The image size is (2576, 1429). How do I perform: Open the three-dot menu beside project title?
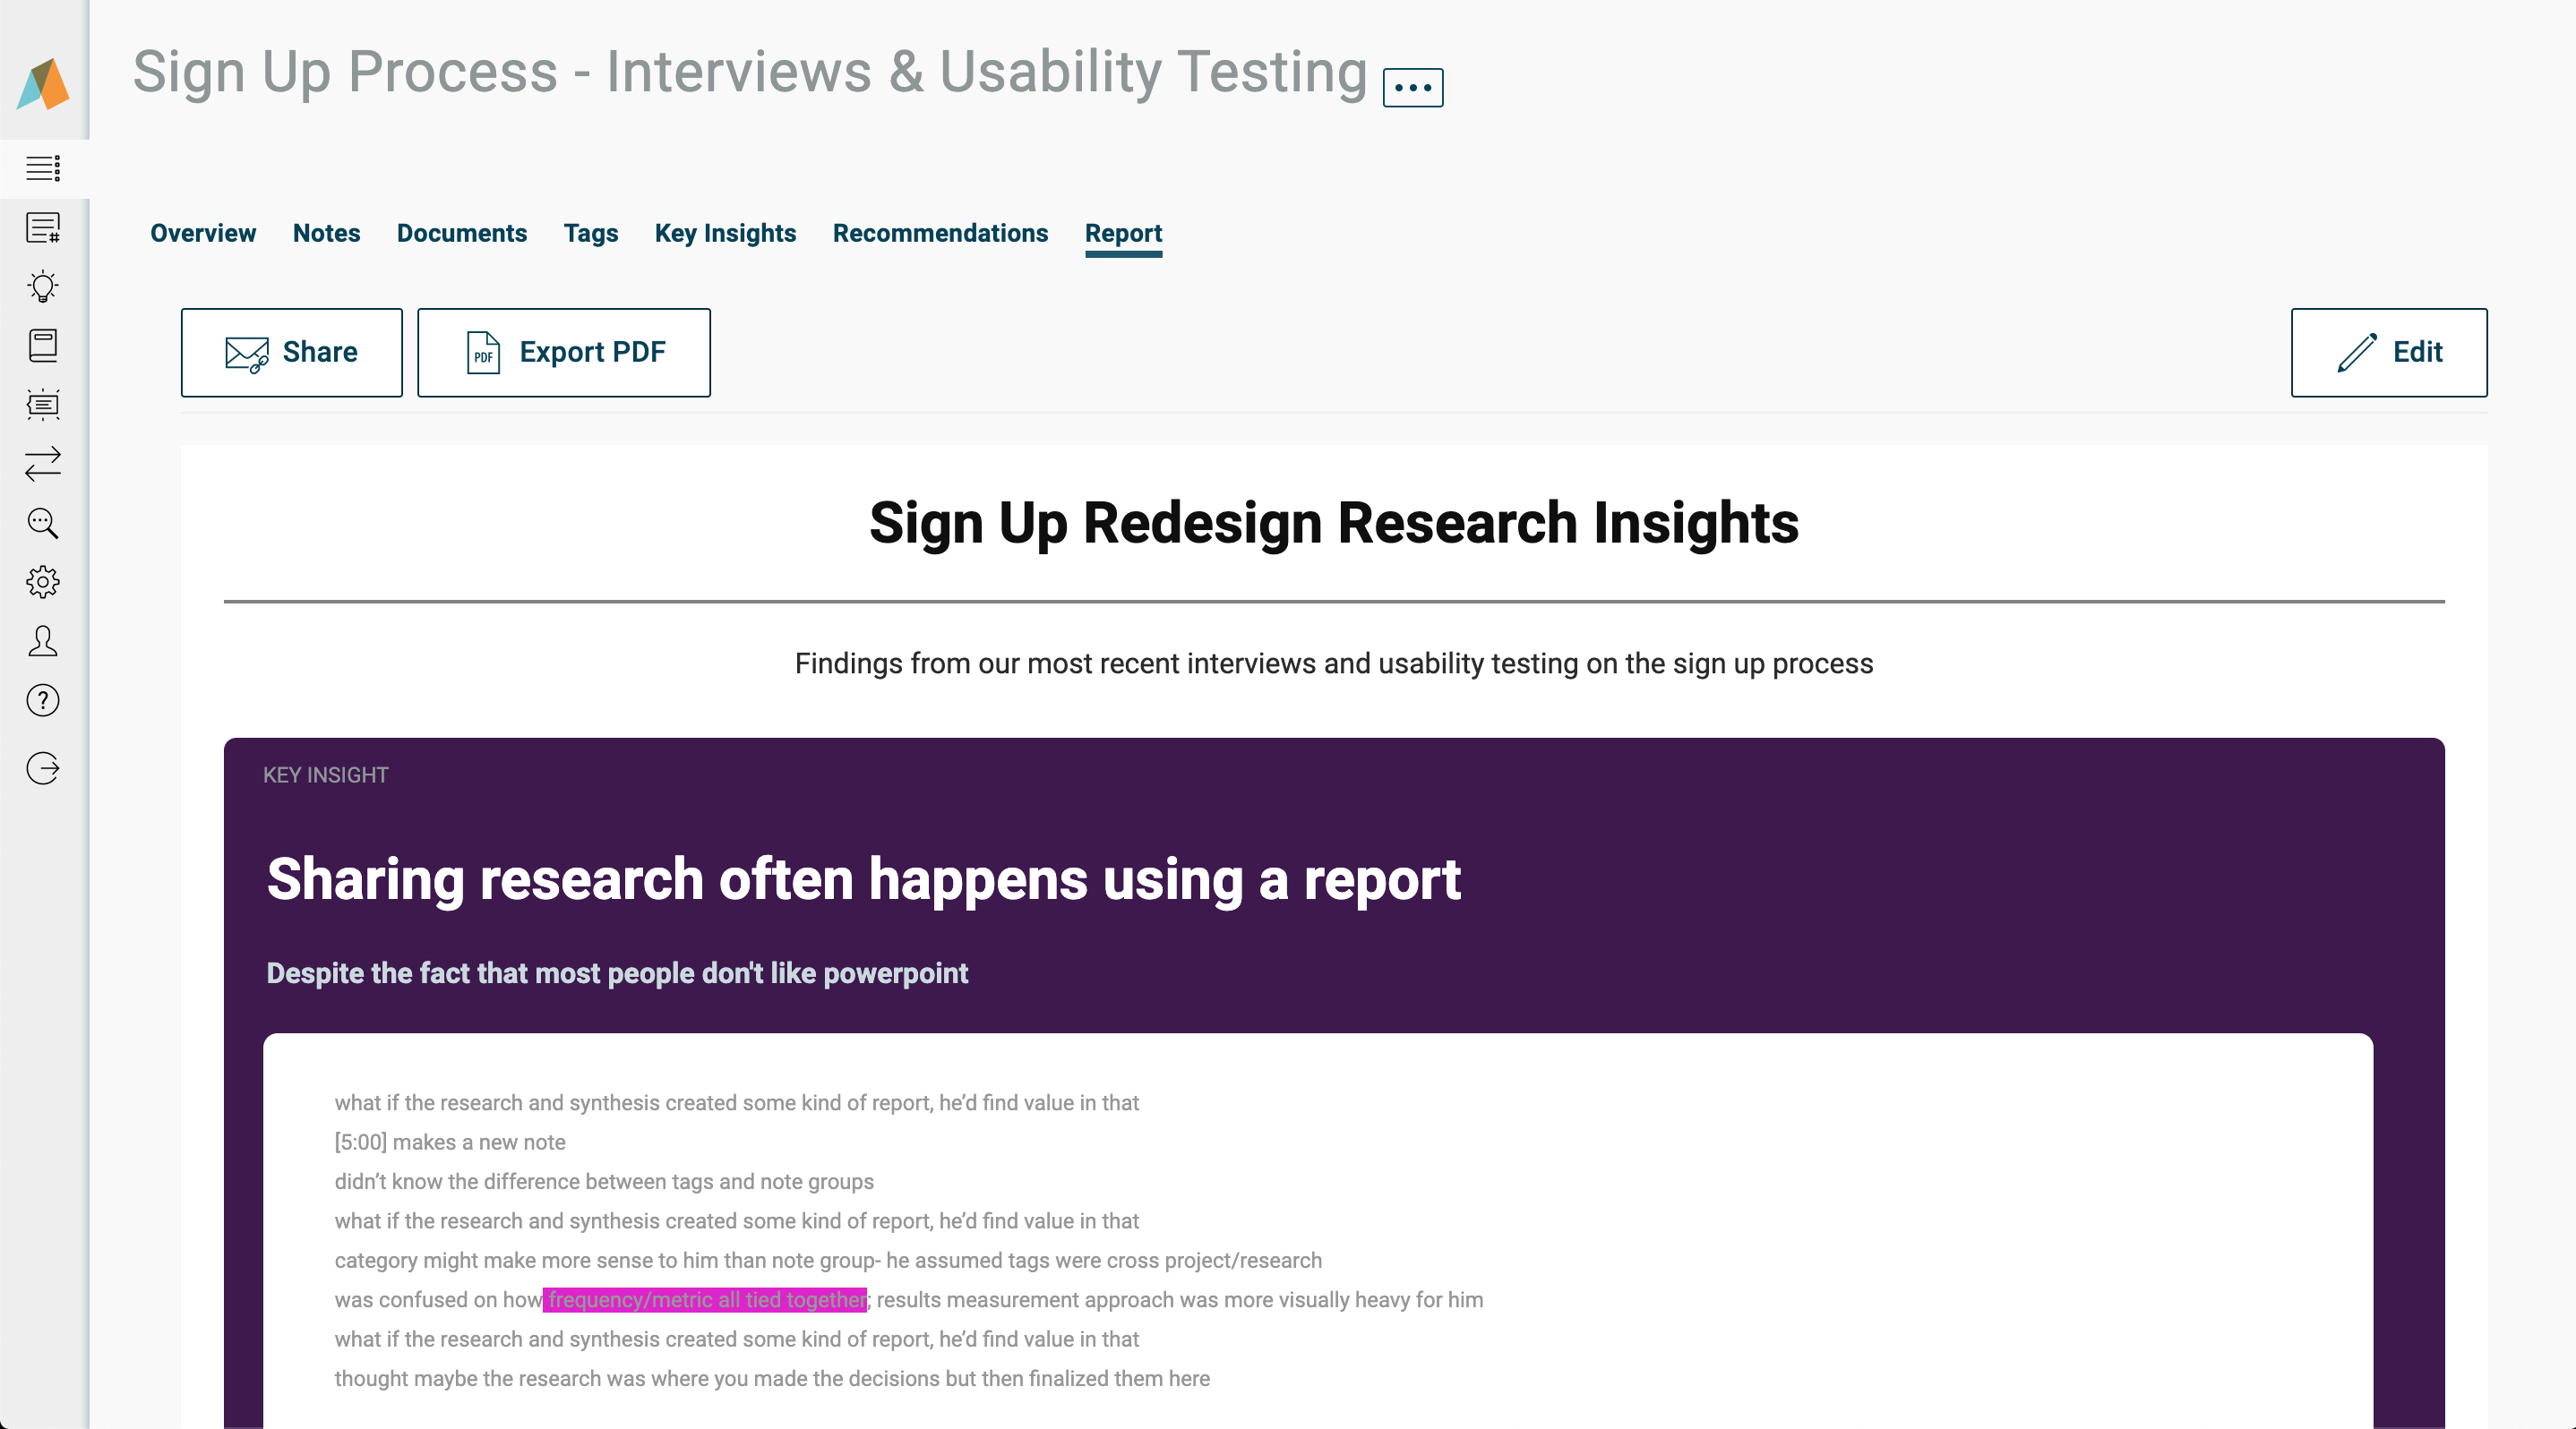tap(1412, 88)
